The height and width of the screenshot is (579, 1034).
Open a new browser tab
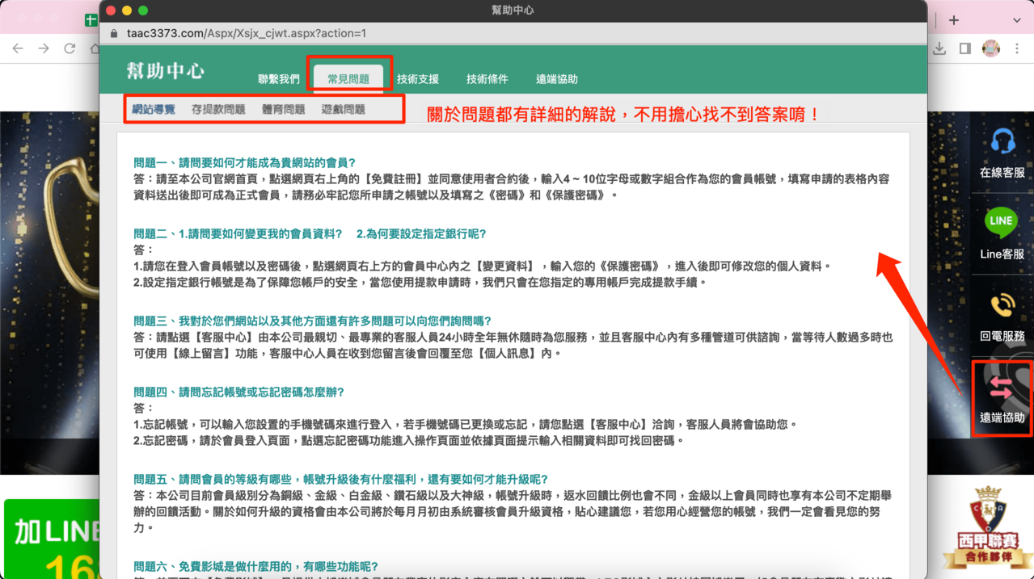(954, 19)
